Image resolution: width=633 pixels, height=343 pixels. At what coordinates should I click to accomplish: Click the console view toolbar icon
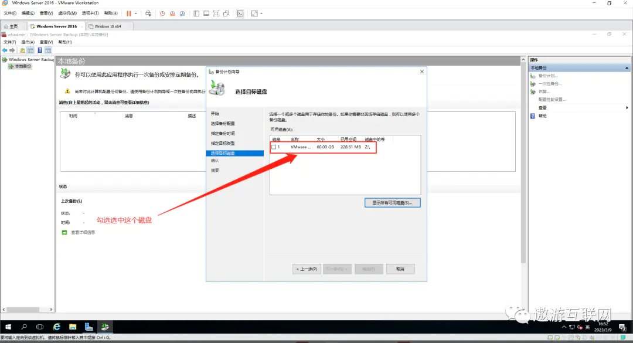[x=240, y=13]
